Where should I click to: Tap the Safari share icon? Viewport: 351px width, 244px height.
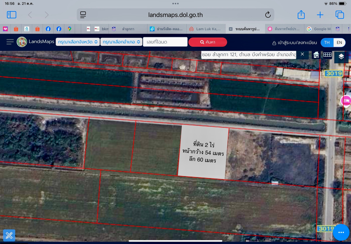point(301,15)
